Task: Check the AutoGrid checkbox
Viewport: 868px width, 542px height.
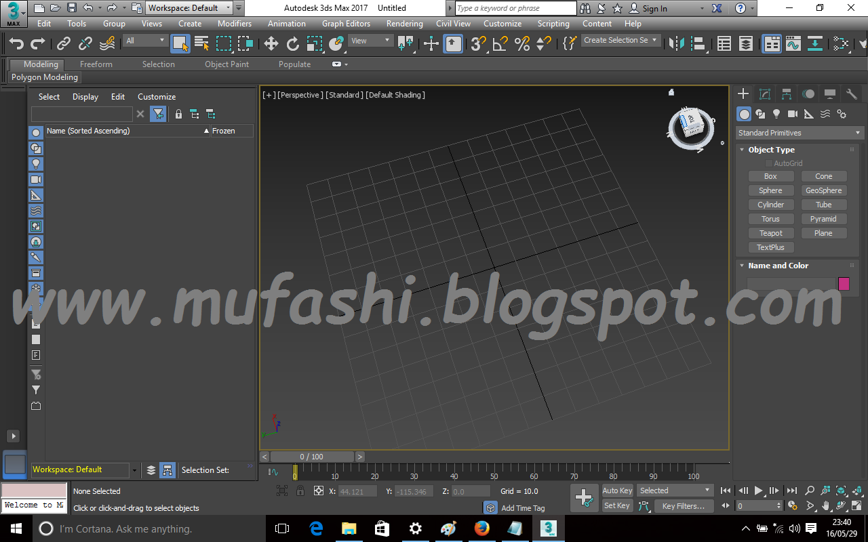Action: coord(768,163)
